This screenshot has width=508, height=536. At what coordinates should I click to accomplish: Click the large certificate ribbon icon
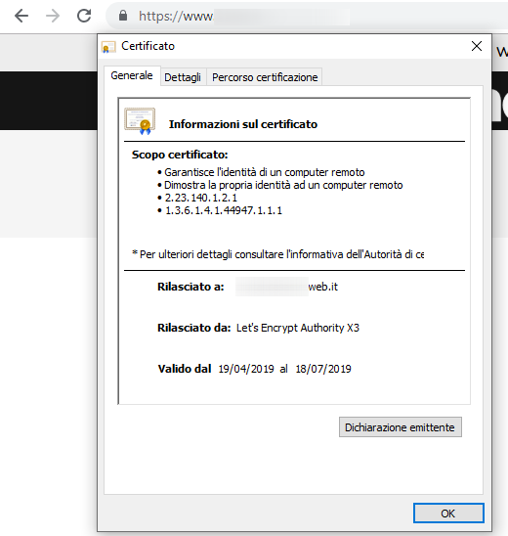140,121
